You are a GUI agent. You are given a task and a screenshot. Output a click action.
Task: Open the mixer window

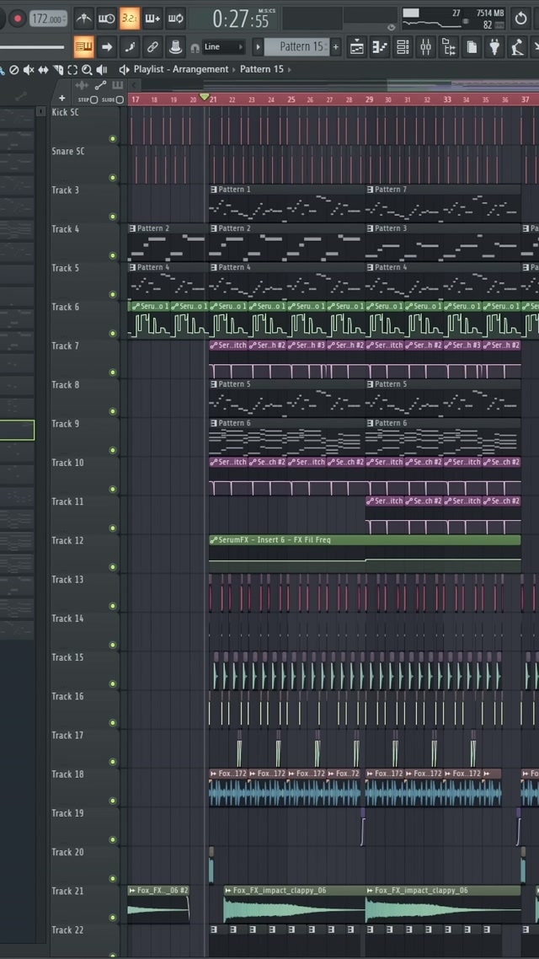coord(426,47)
